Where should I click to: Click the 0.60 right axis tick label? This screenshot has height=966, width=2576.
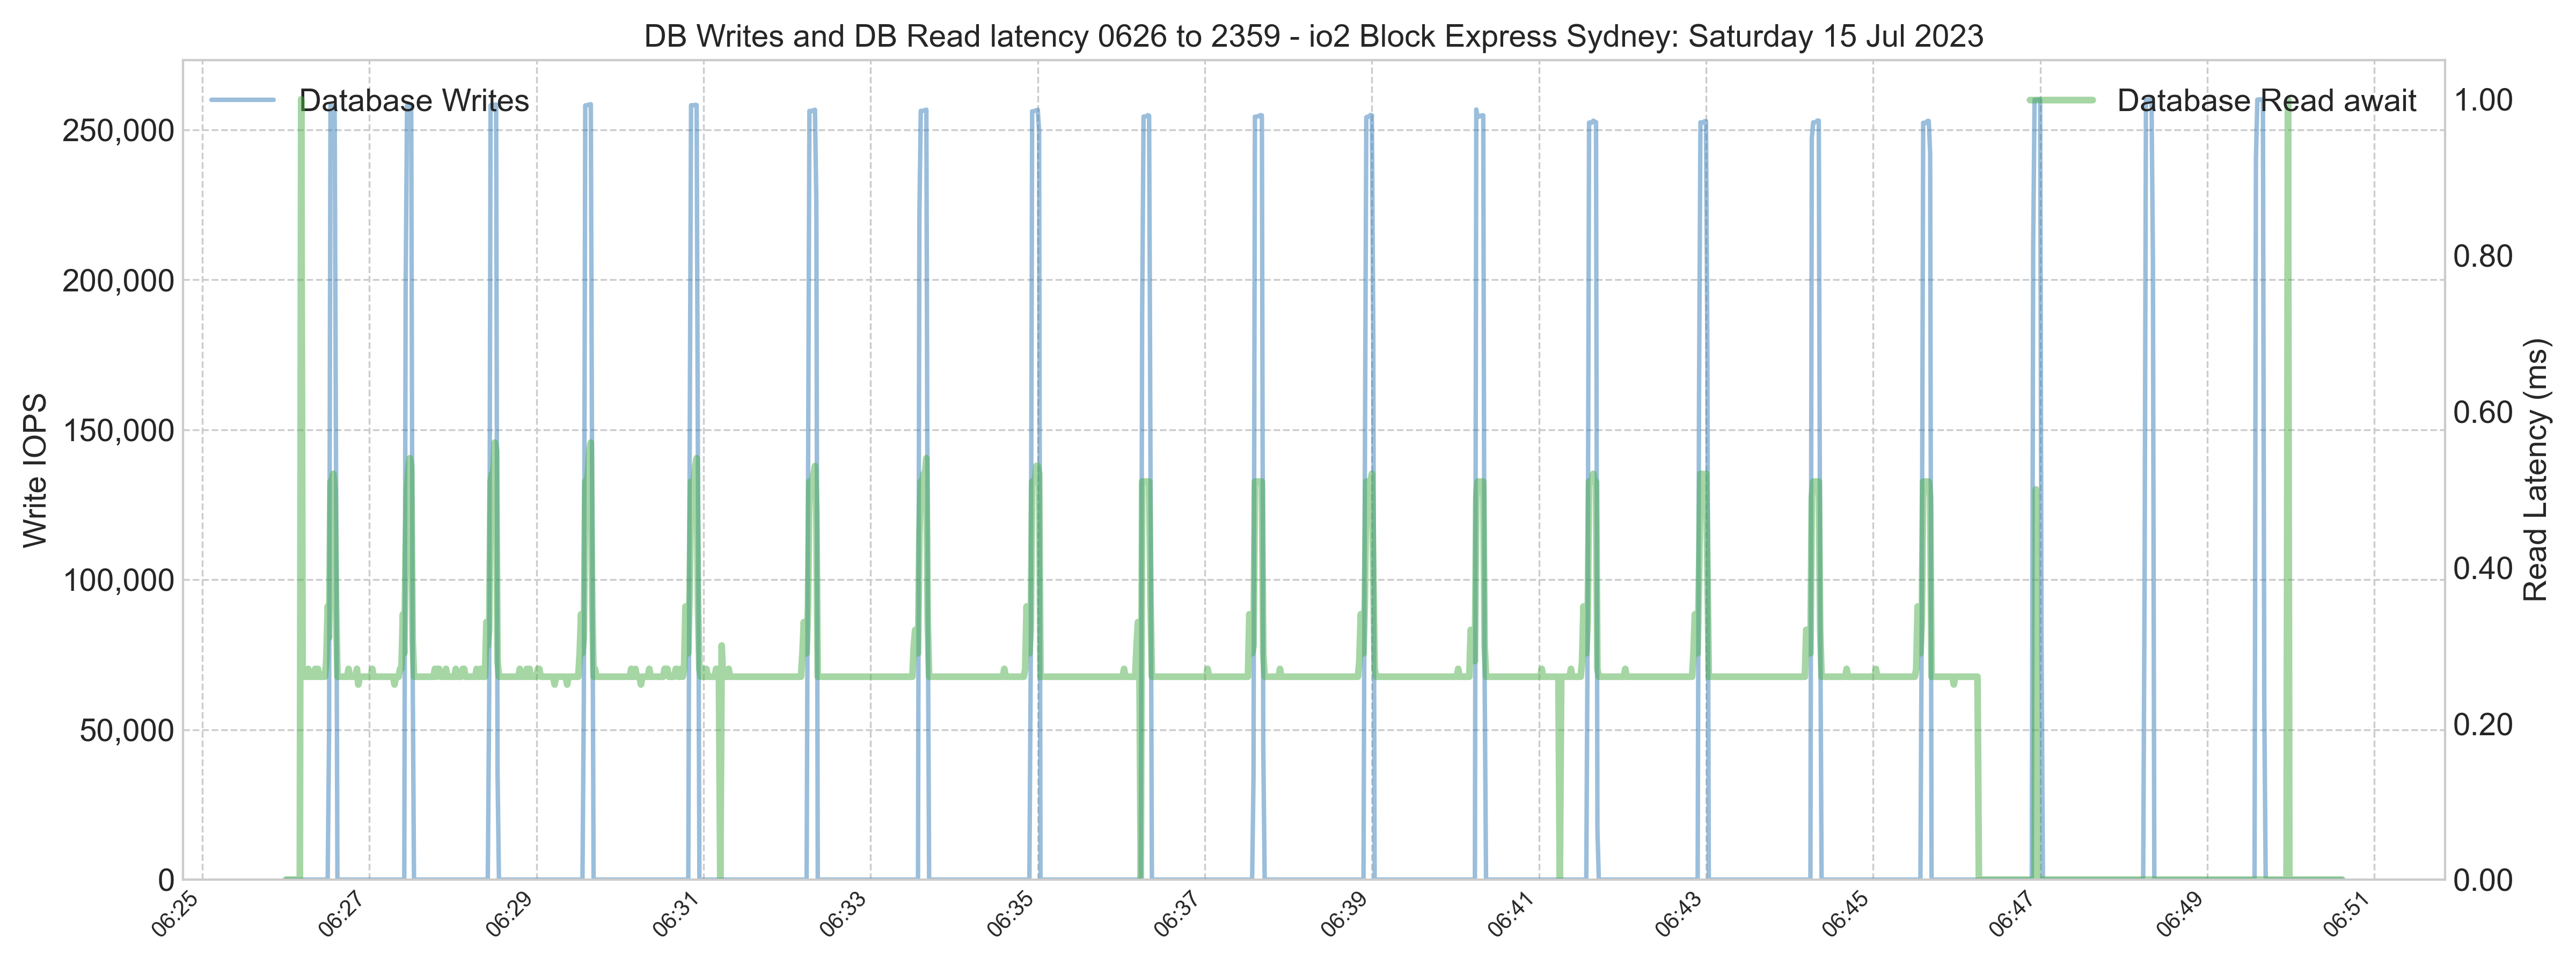[x=2483, y=412]
